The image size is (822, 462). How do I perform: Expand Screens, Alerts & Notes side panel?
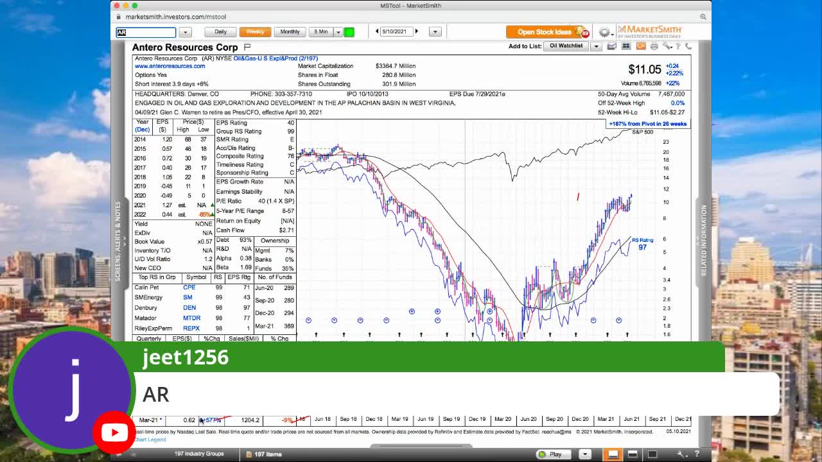118,241
